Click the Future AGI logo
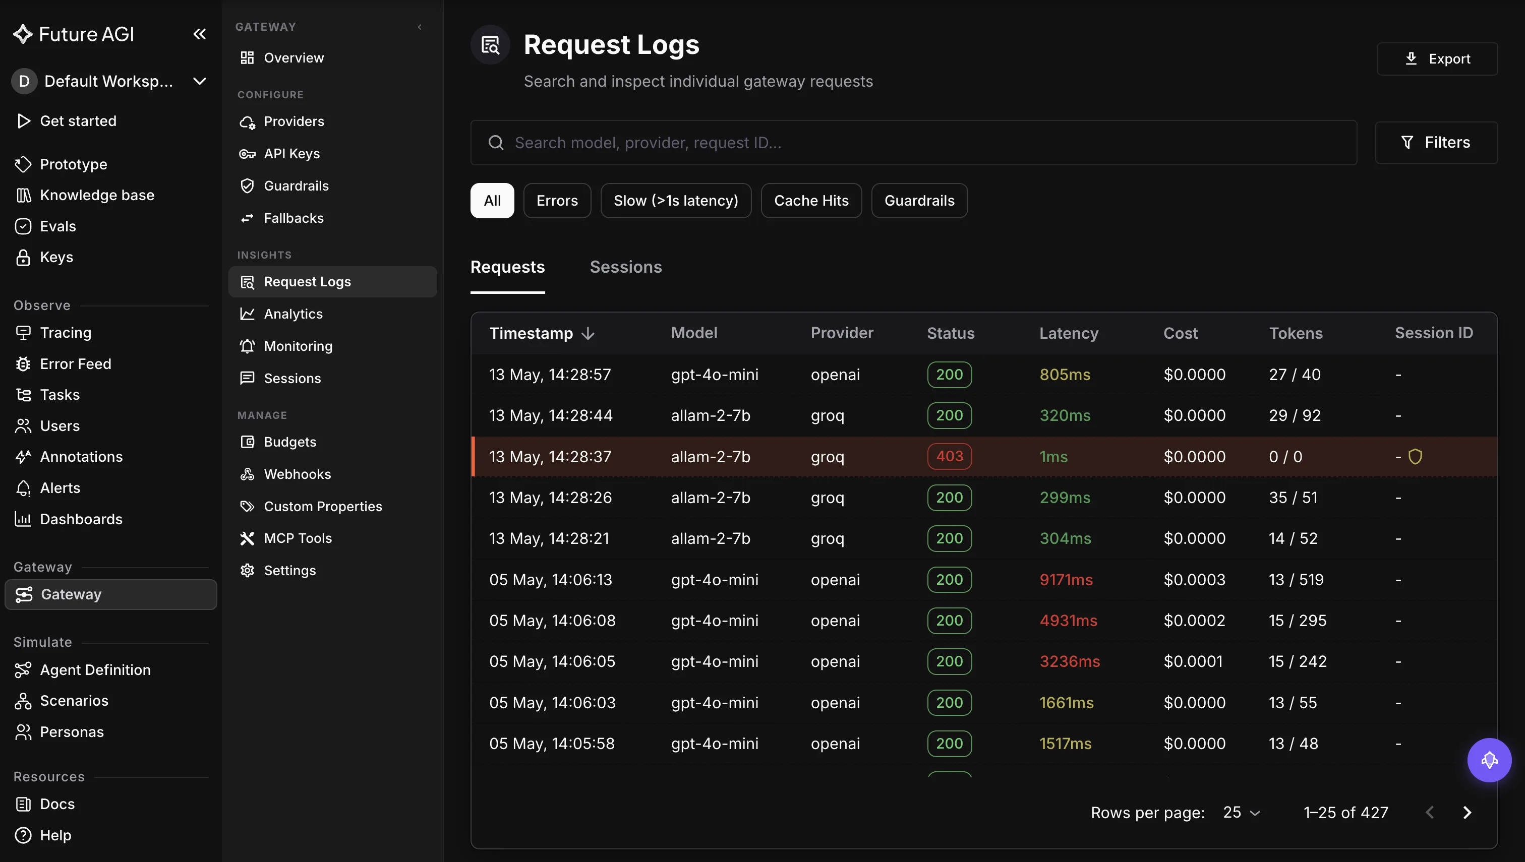This screenshot has width=1525, height=862. tap(74, 34)
